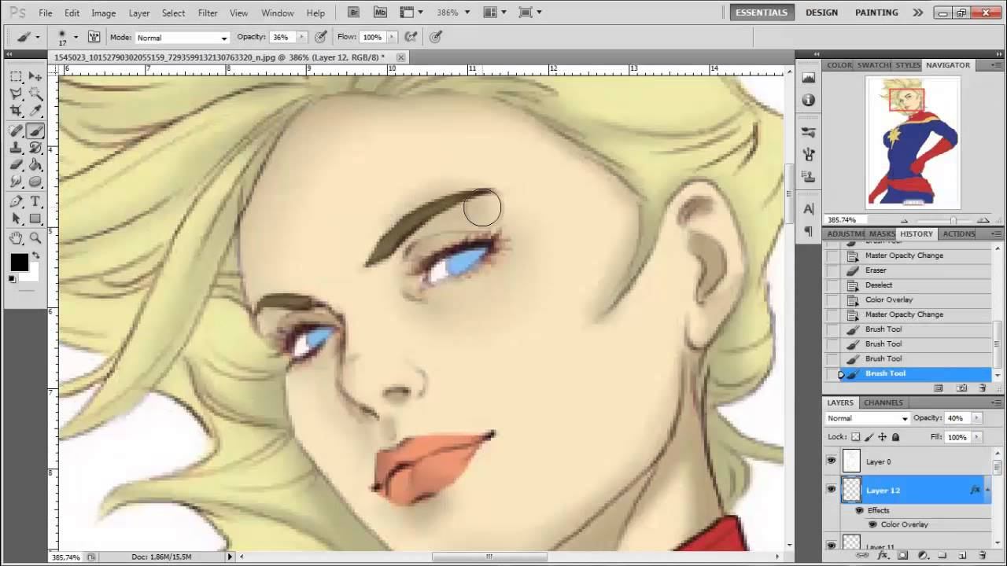This screenshot has width=1007, height=566.
Task: Open layer Opacity slider arrow
Action: [x=977, y=418]
